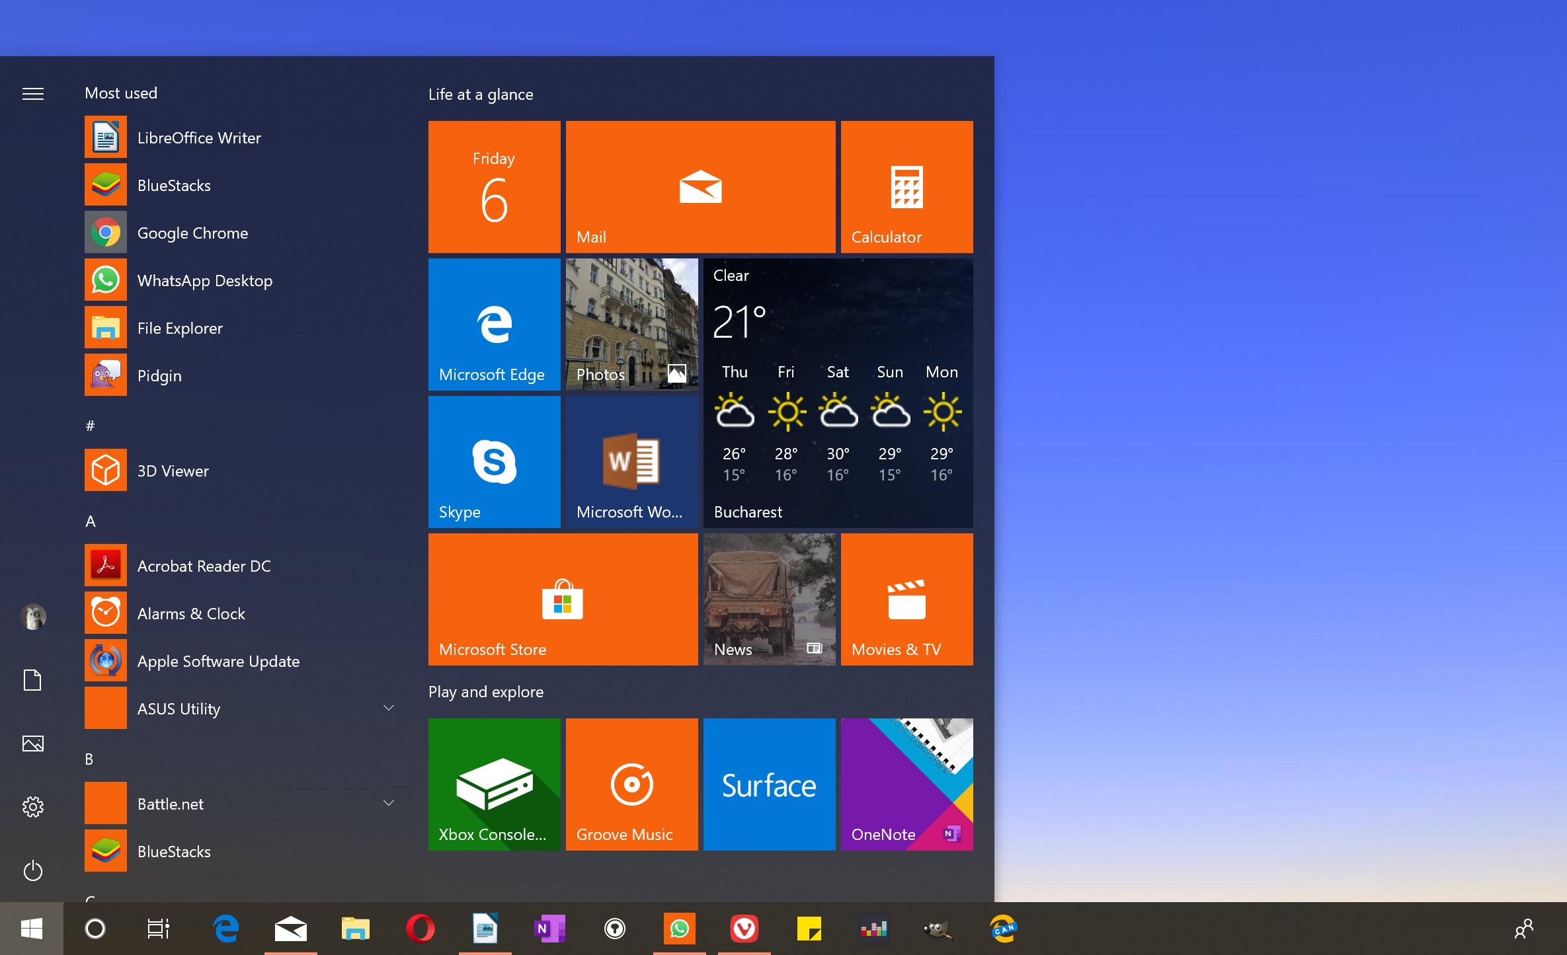
Task: Open the keyhole circle app on taskbar
Action: 615,929
